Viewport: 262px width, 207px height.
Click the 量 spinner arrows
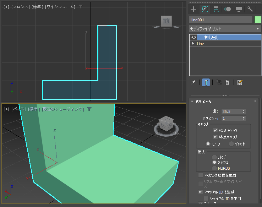pyautogui.click(x=244, y=111)
